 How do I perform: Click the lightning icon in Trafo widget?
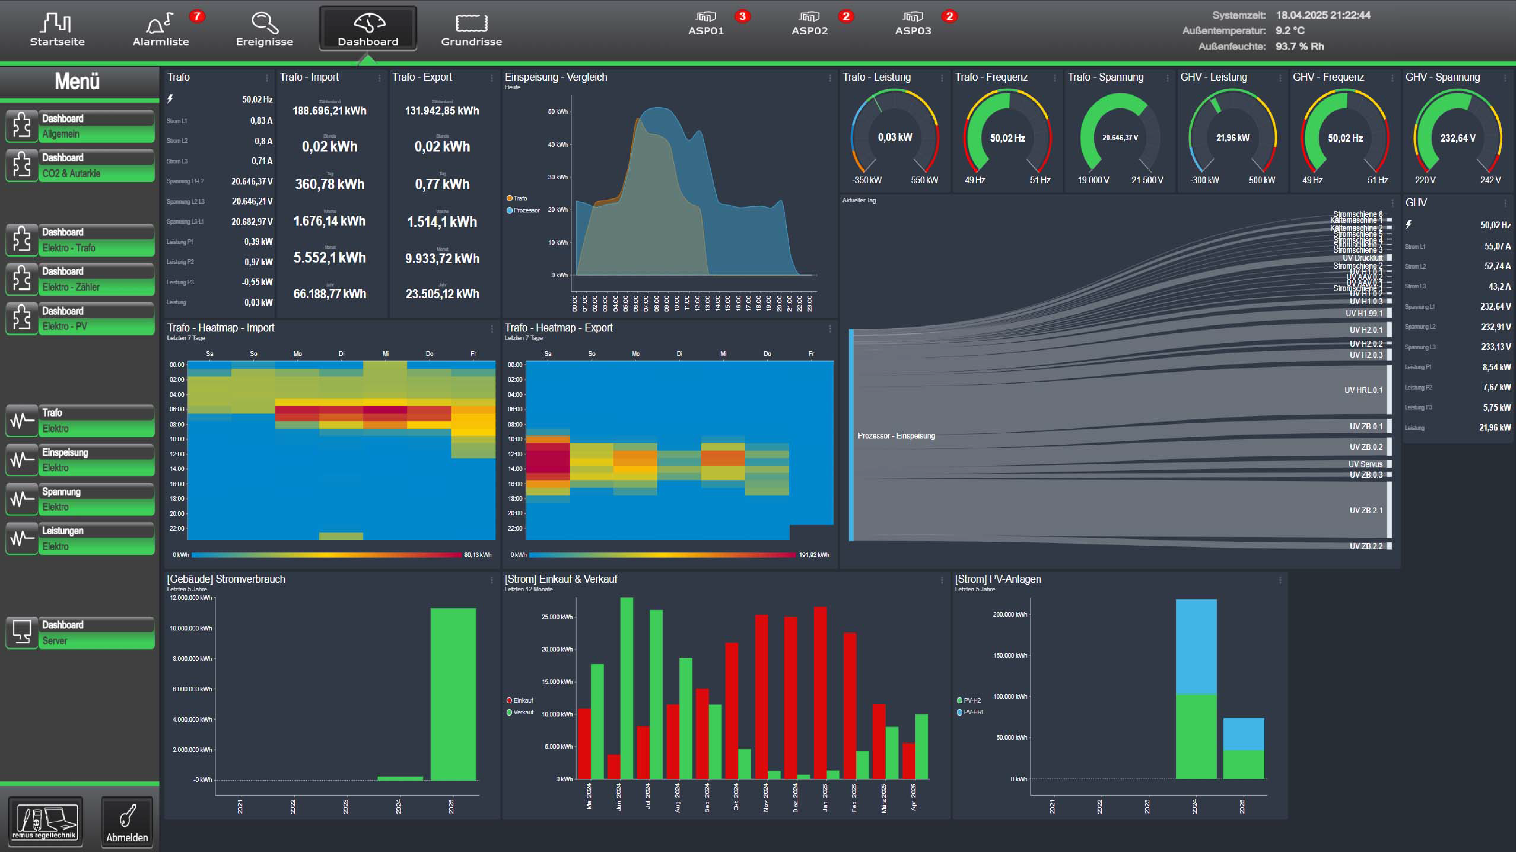(x=170, y=99)
